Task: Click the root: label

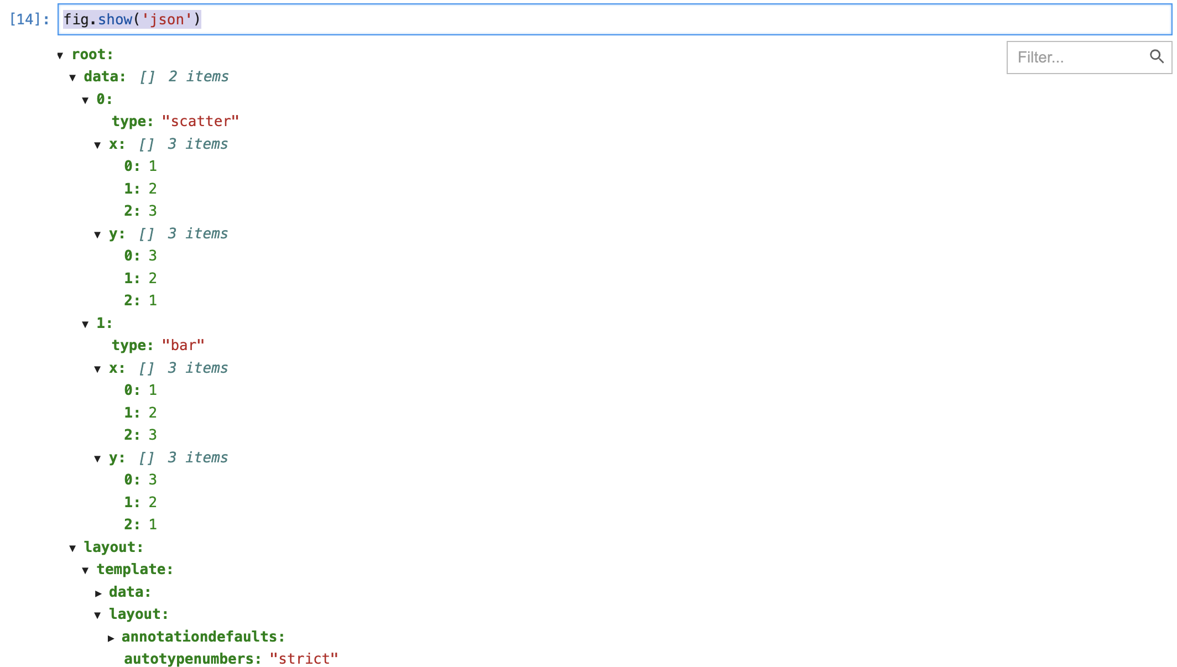Action: coord(92,54)
